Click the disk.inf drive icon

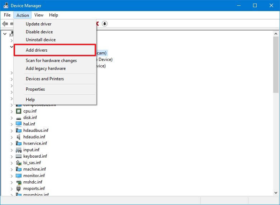click(19, 118)
